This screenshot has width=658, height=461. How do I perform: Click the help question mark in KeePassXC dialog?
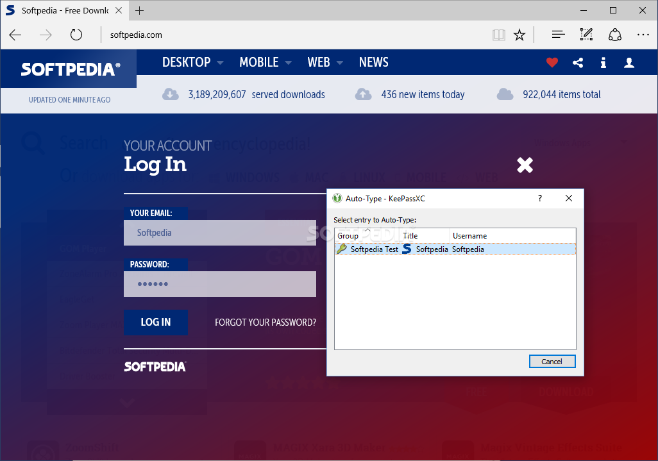pos(539,198)
